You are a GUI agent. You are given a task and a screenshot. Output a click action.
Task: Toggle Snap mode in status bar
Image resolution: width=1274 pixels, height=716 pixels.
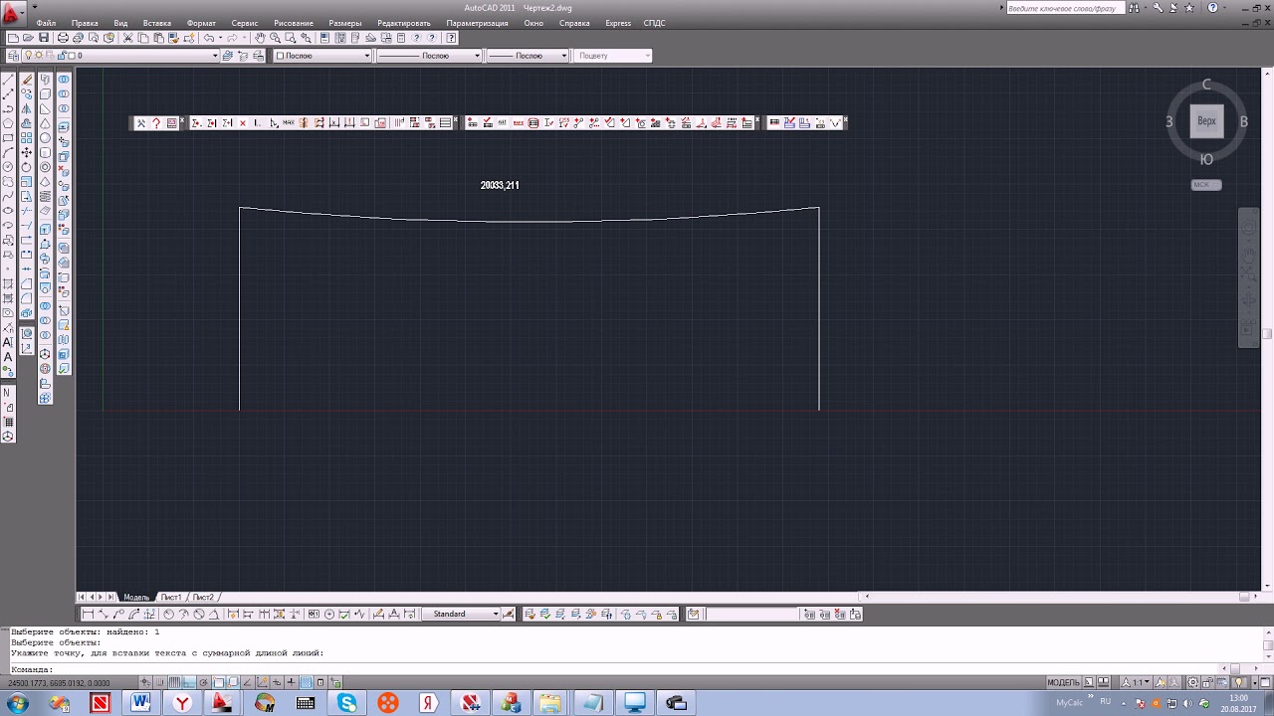coord(160,683)
